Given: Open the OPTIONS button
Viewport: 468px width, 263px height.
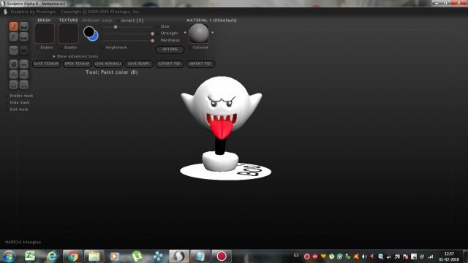Looking at the screenshot, I should coord(170,50).
